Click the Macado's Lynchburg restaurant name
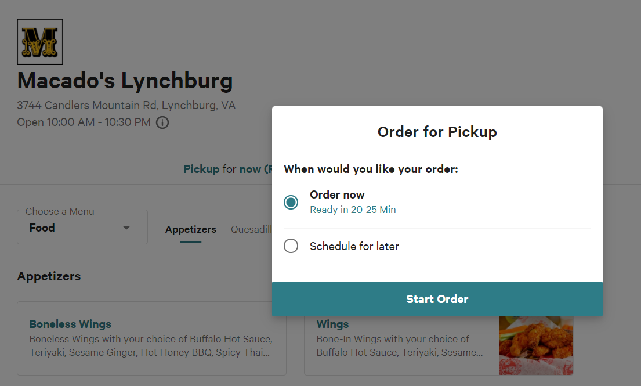This screenshot has height=386, width=641. coord(125,81)
